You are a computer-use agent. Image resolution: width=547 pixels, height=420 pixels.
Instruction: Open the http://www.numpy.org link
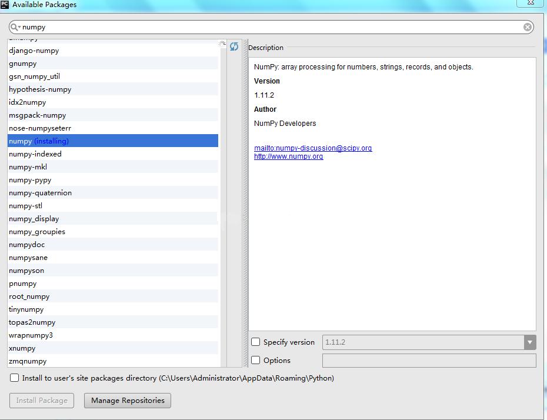pos(288,156)
